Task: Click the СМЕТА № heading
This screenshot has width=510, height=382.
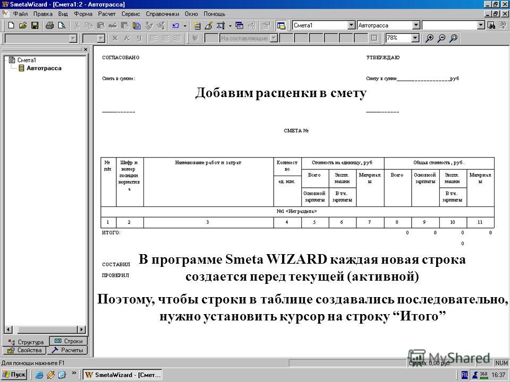Action: pyautogui.click(x=296, y=131)
